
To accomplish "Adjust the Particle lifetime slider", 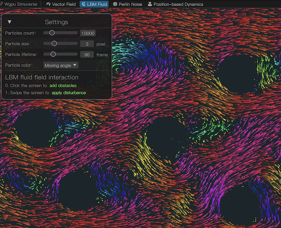I will [60, 54].
